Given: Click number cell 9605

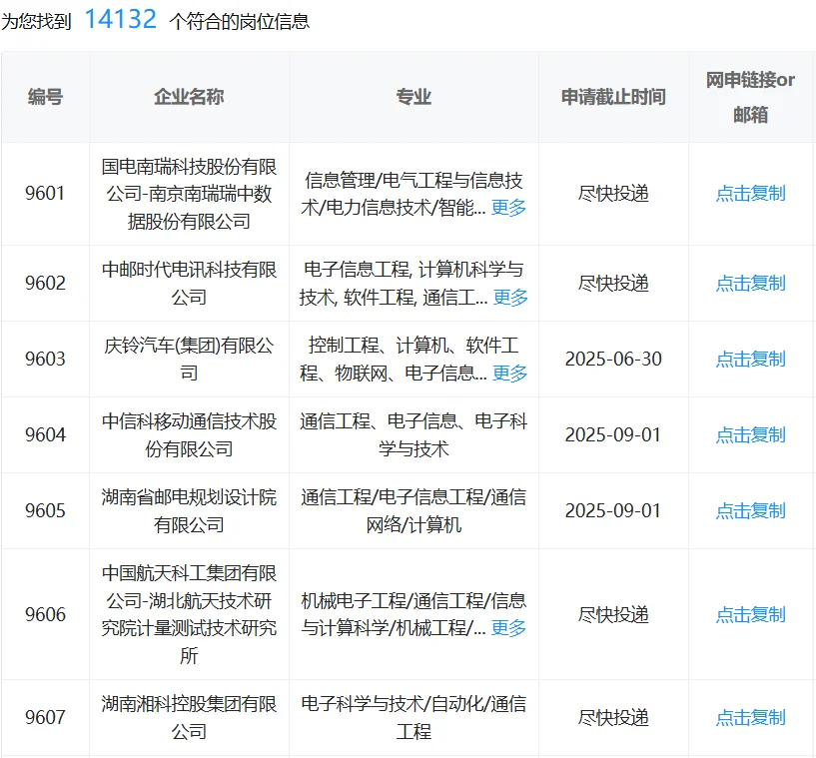Looking at the screenshot, I should tap(45, 511).
